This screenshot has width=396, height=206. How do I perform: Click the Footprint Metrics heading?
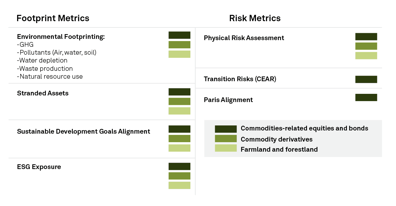click(x=53, y=18)
